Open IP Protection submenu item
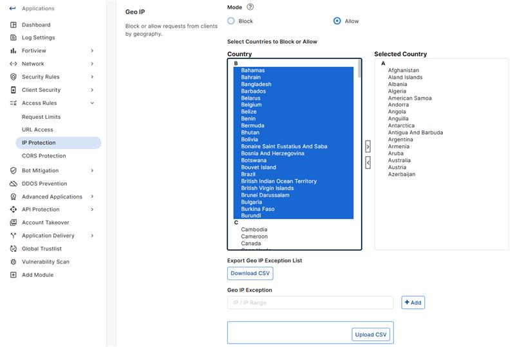 [x=58, y=143]
